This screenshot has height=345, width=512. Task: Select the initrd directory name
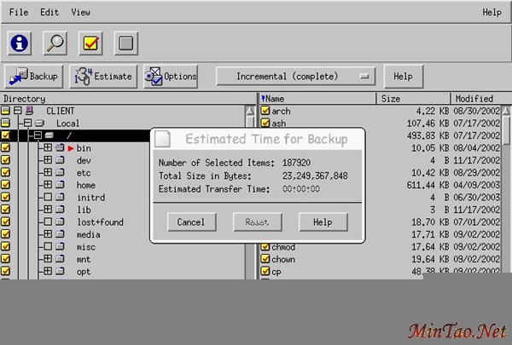[90, 198]
